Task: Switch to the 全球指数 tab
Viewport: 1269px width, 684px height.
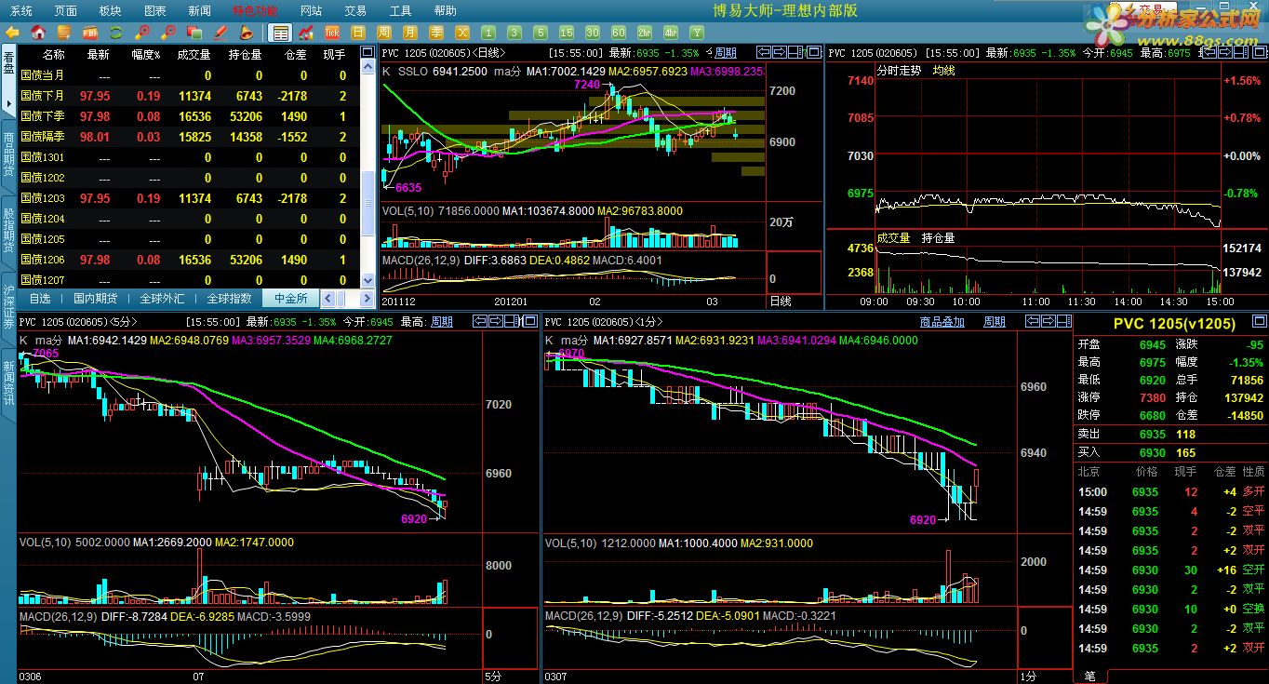Action: click(229, 299)
